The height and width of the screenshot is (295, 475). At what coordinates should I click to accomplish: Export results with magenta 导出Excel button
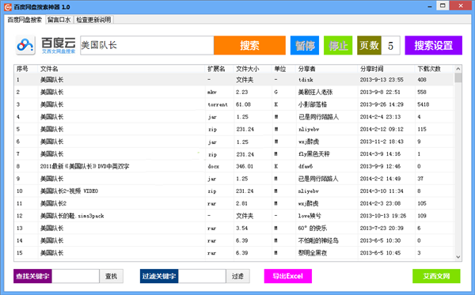click(x=288, y=276)
